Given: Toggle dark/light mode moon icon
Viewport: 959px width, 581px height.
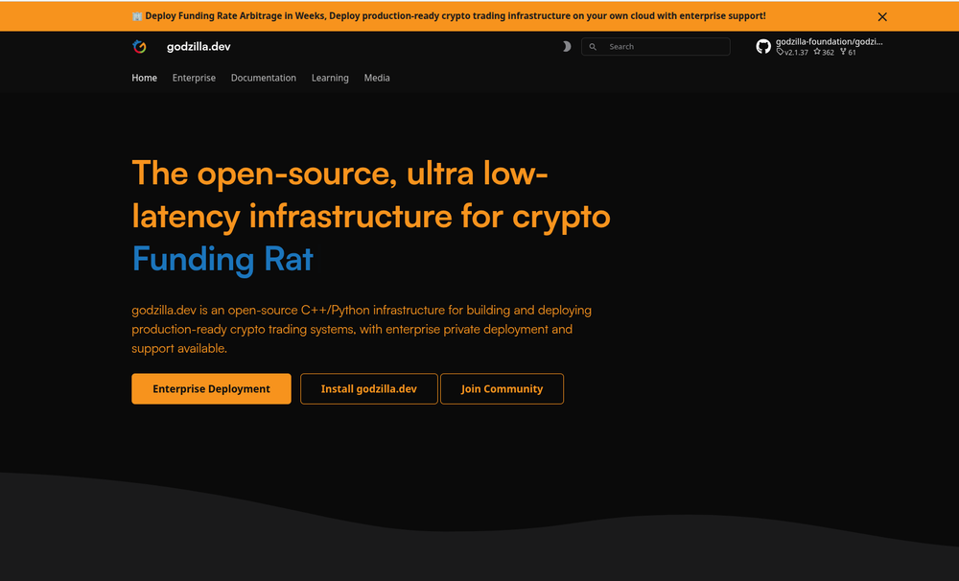Looking at the screenshot, I should pos(567,46).
